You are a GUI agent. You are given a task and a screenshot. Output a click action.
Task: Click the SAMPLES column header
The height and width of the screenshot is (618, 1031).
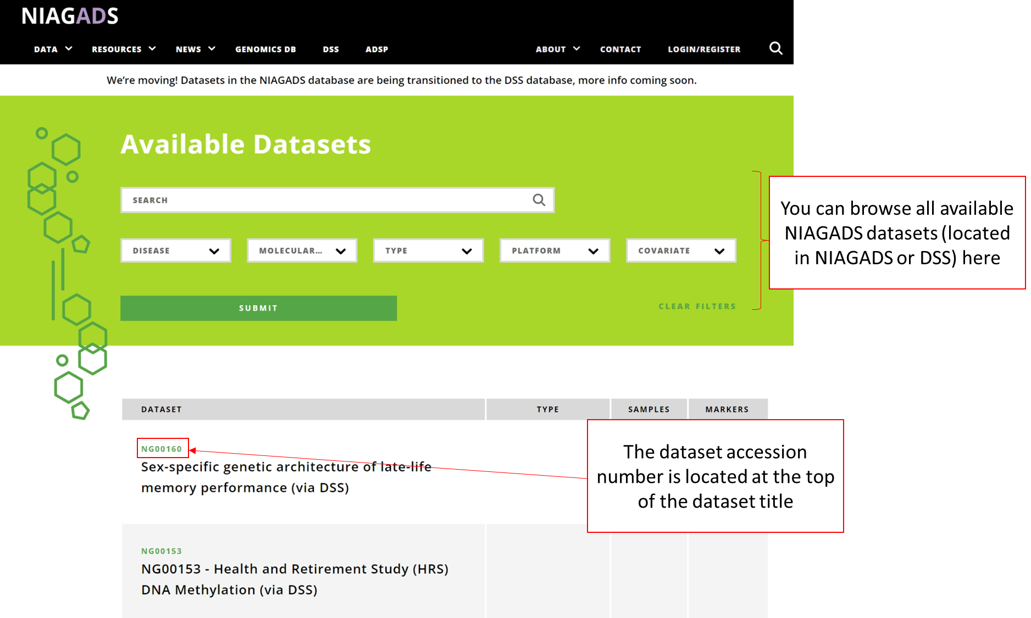click(x=649, y=409)
